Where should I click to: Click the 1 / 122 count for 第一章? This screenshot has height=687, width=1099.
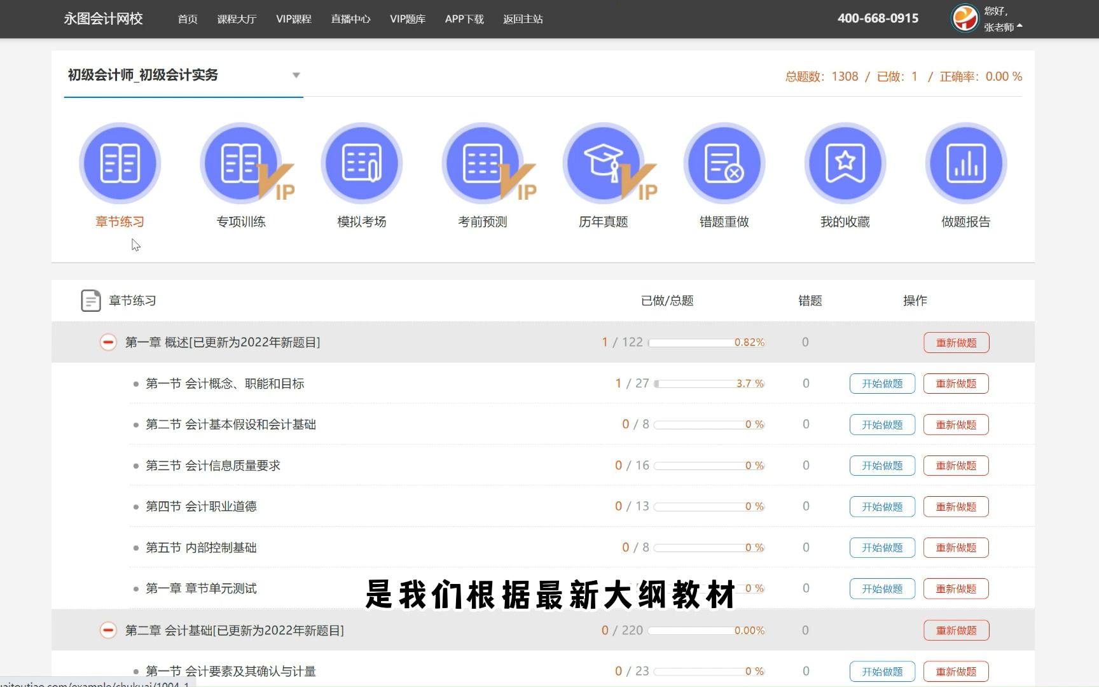[622, 342]
